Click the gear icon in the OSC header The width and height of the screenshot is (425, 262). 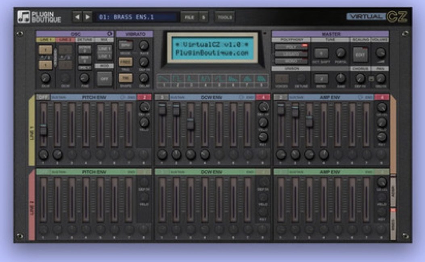(109, 33)
